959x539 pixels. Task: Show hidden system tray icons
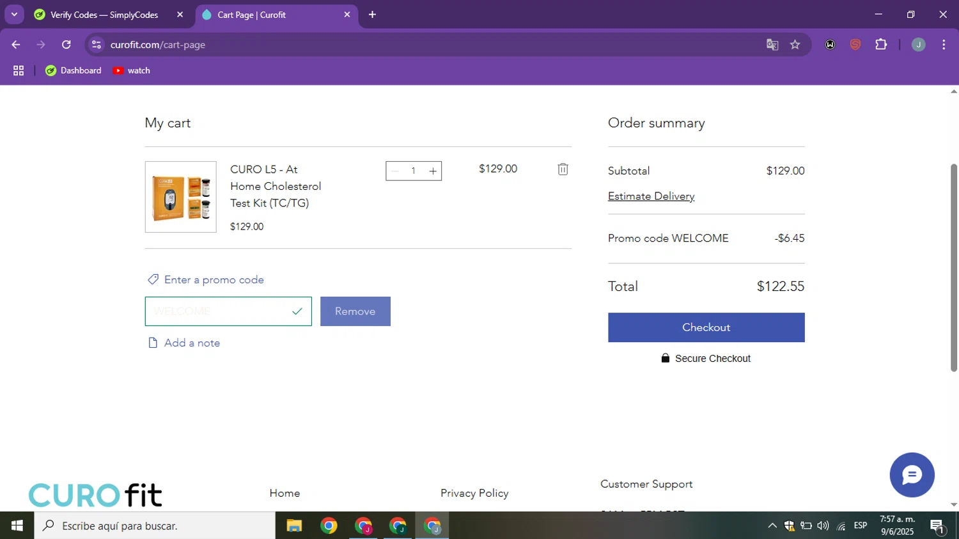[x=772, y=526]
